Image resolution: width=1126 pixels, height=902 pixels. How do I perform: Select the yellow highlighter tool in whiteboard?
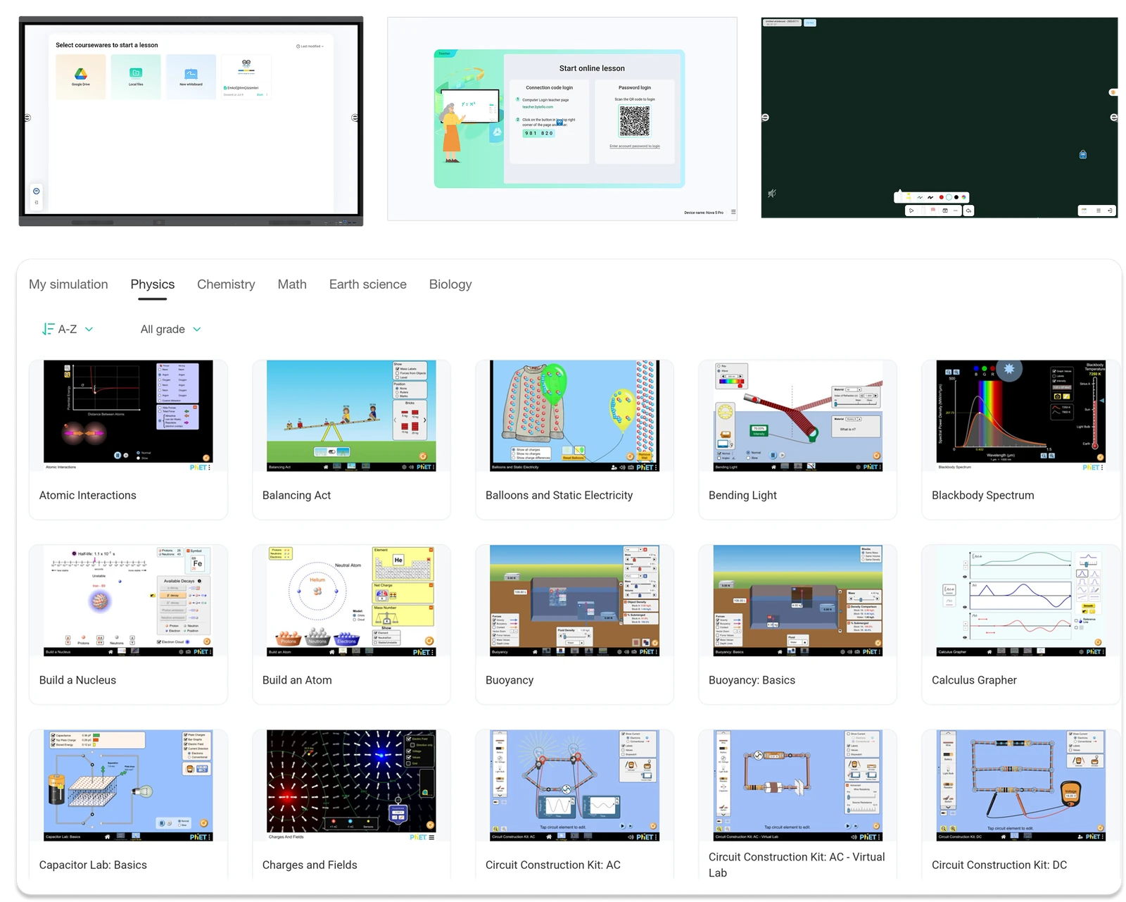[909, 197]
